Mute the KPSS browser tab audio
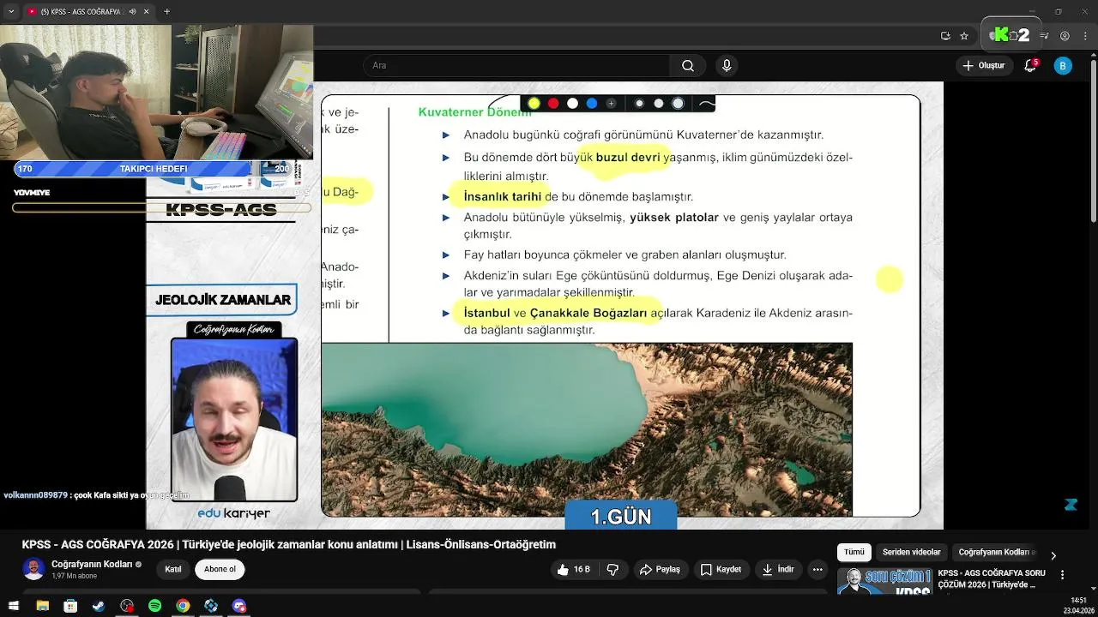The height and width of the screenshot is (617, 1098). (132, 12)
